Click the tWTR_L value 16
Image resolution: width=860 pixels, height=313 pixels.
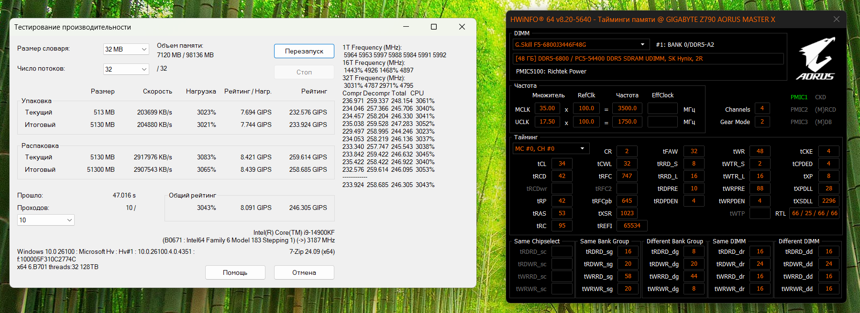coord(760,176)
